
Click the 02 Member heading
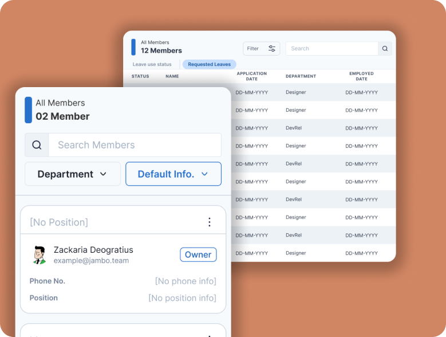pos(62,116)
